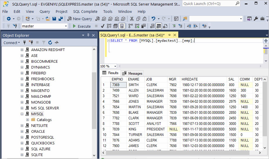Click the Properties wrench icon
The image size is (269, 159).
click(x=256, y=19)
